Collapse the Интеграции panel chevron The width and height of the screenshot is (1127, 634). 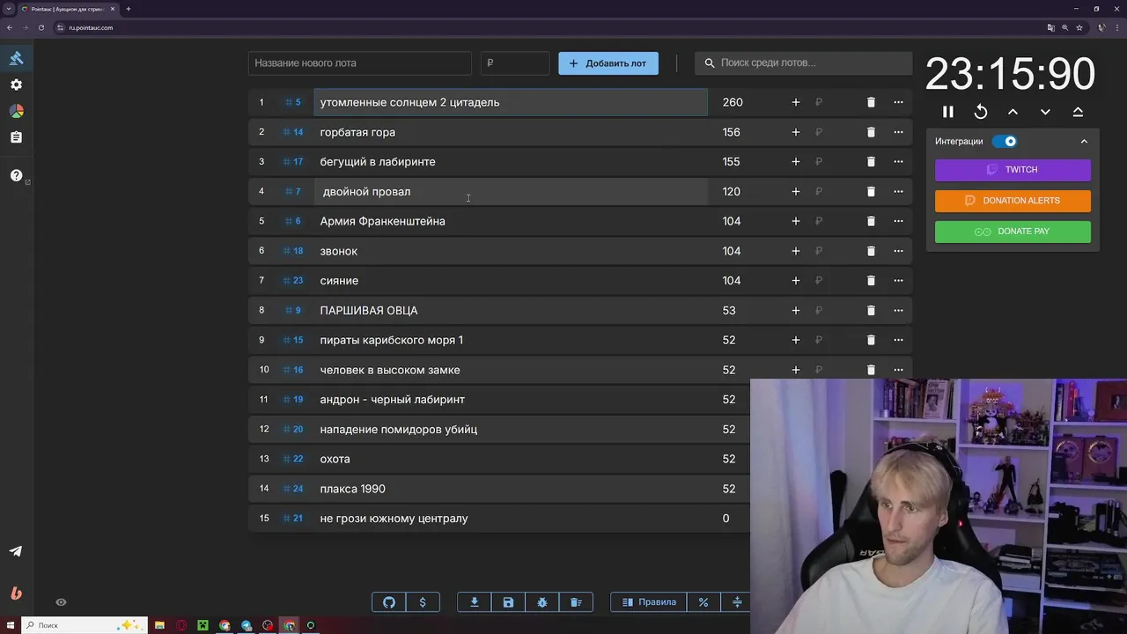pyautogui.click(x=1084, y=141)
